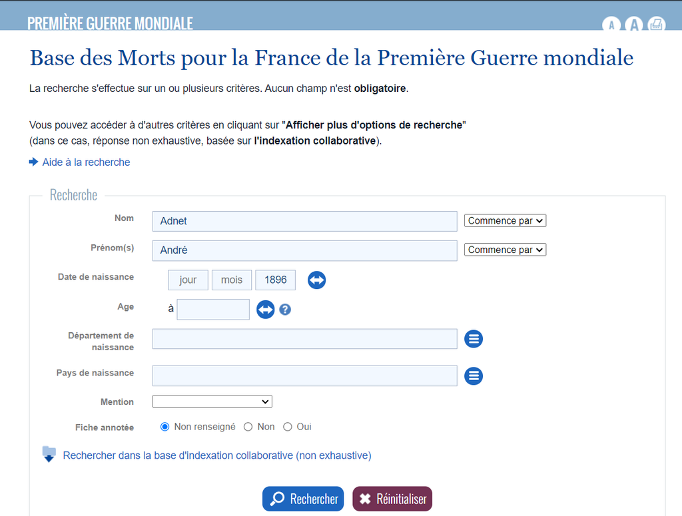Click the small font size icon
Image resolution: width=682 pixels, height=516 pixels.
click(x=611, y=25)
